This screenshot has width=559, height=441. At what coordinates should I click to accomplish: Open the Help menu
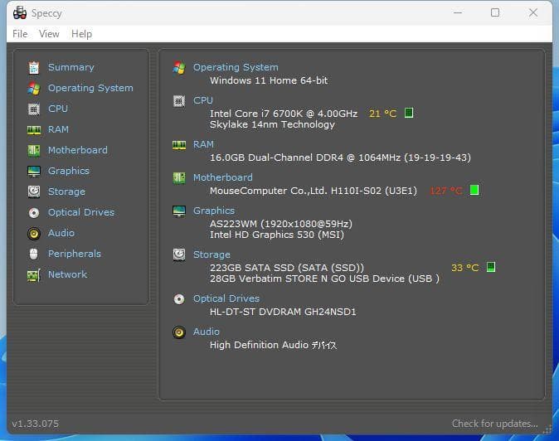point(81,34)
